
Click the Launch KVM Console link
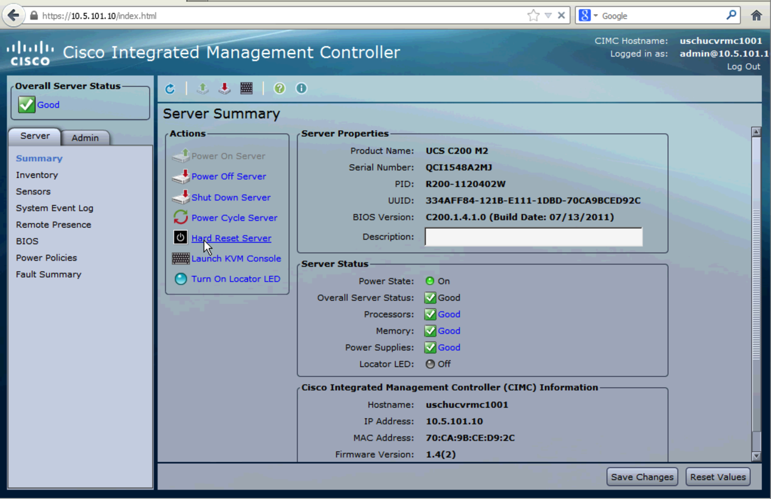click(237, 258)
